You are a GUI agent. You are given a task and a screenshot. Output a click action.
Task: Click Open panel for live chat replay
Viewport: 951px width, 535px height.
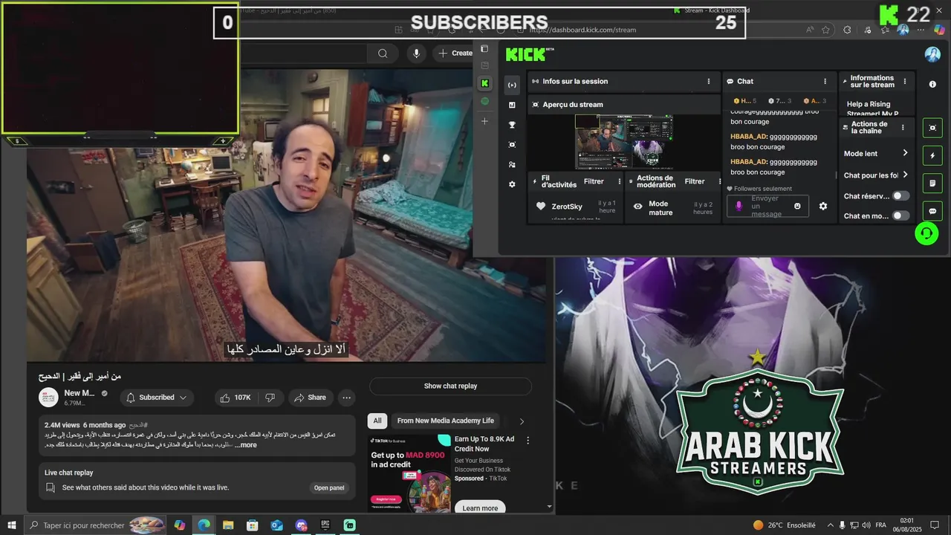pos(329,488)
